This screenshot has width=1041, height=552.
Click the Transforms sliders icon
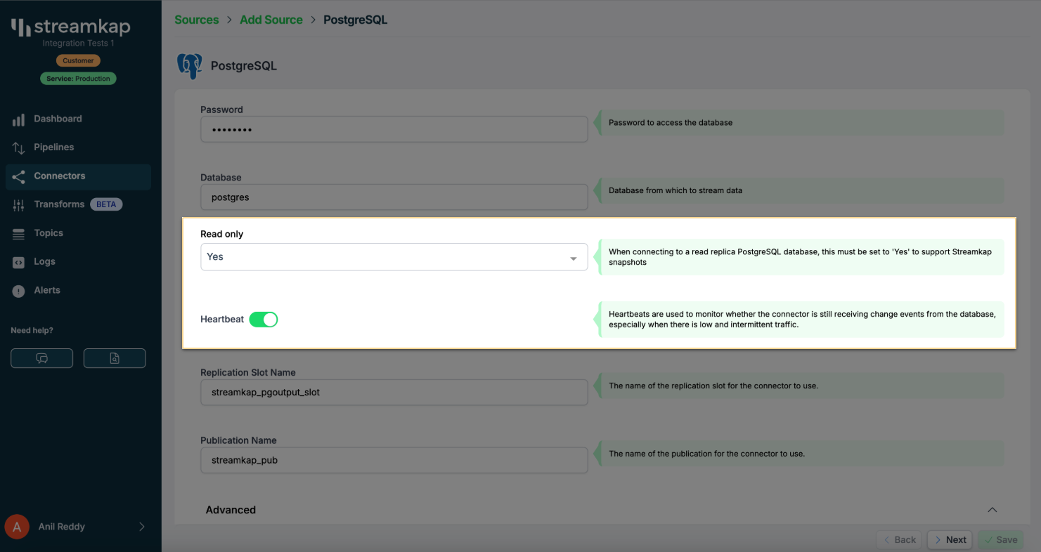click(x=19, y=205)
